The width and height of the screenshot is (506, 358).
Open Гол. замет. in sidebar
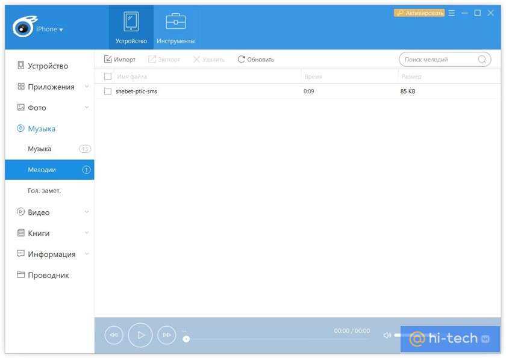click(45, 191)
